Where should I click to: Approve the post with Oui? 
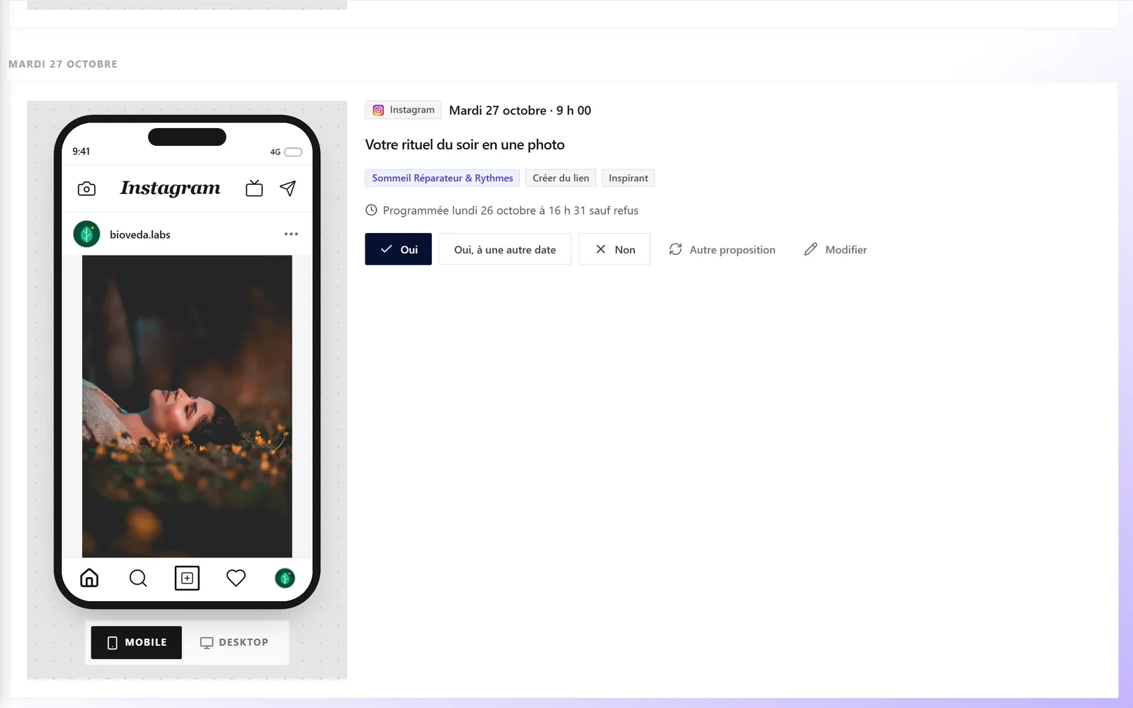click(399, 249)
